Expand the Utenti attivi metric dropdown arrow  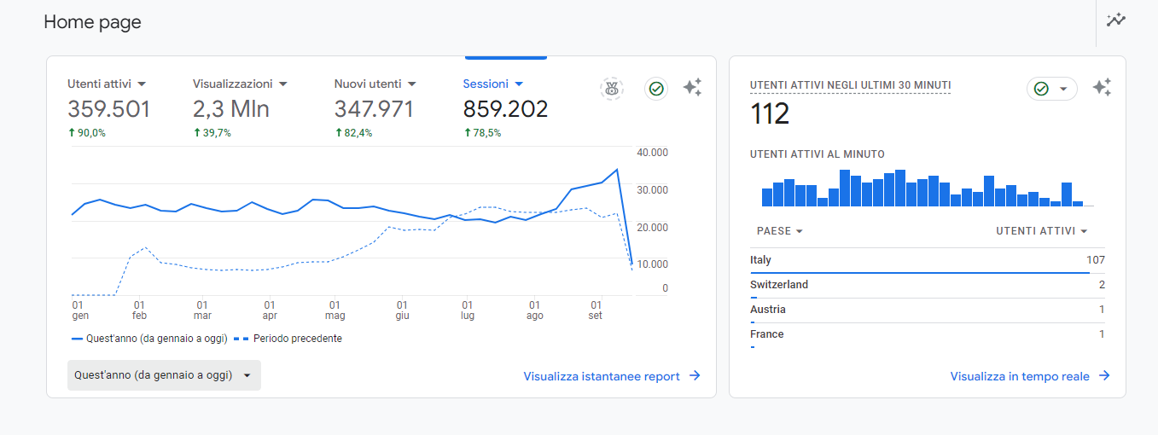click(x=142, y=84)
